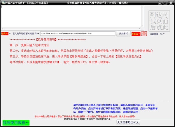
Task: Click the 到达考试页面后点此 button
Action: [159, 21]
